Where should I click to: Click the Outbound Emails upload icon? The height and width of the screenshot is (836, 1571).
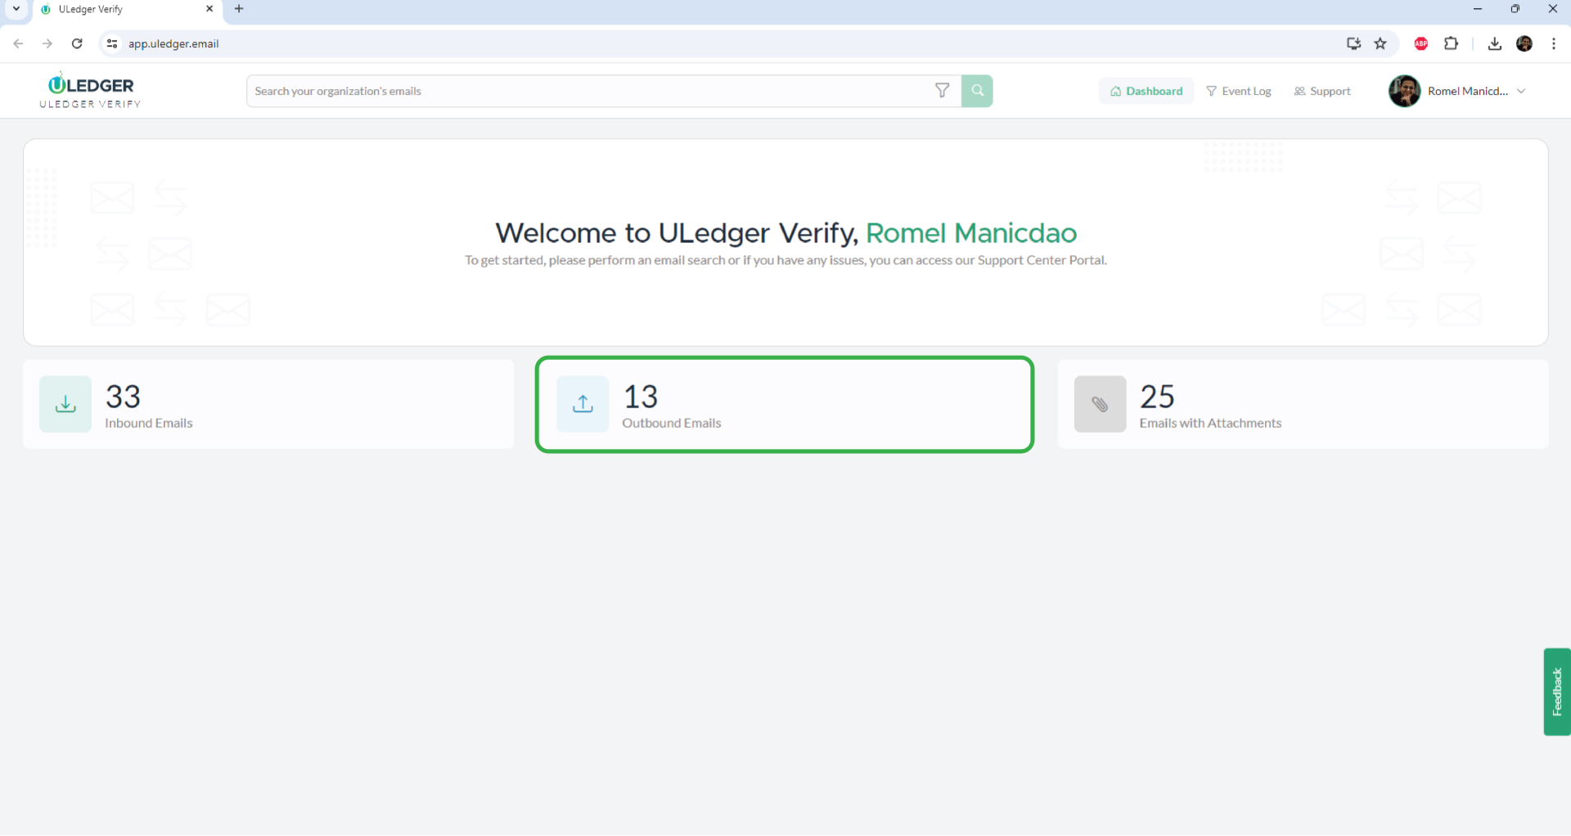click(x=583, y=404)
